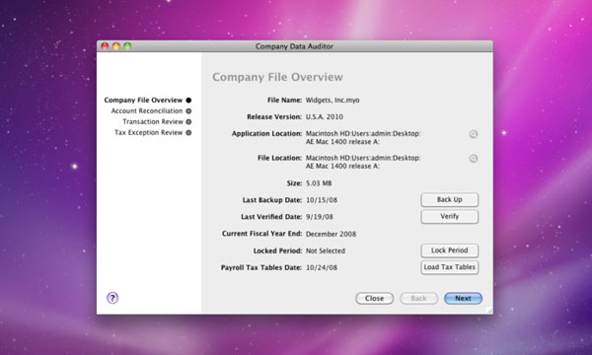The width and height of the screenshot is (592, 355).
Task: Reveal the File Location with the magnifier icon
Action: coord(473,159)
